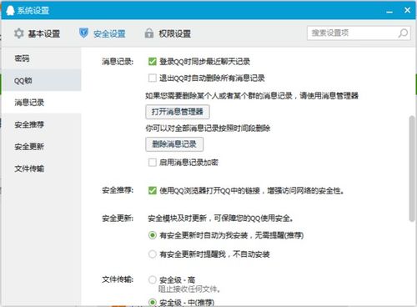Select 密码 in the sidebar
417x307 pixels.
click(x=42, y=58)
